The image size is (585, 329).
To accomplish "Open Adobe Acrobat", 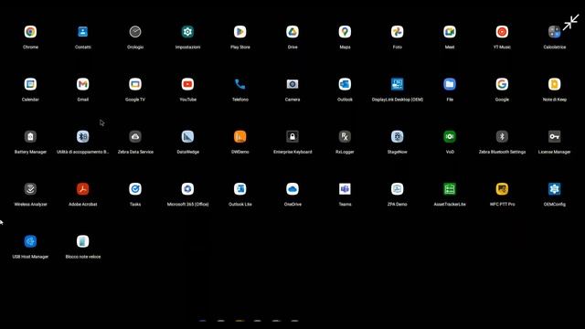I will coord(83,189).
